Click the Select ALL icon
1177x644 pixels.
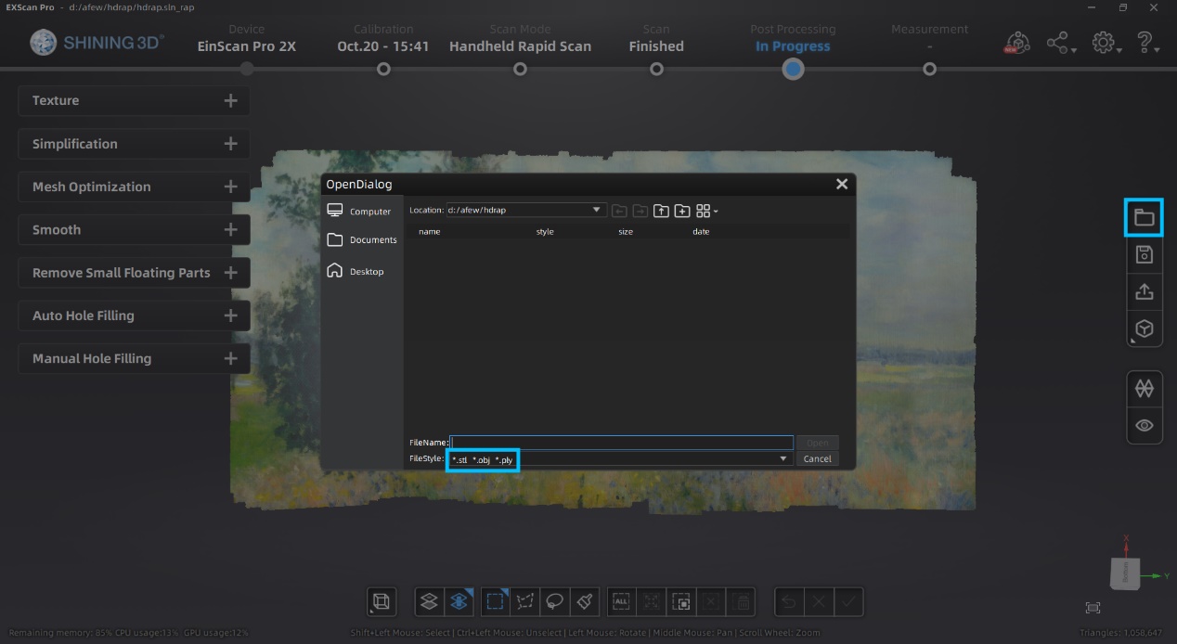(621, 601)
